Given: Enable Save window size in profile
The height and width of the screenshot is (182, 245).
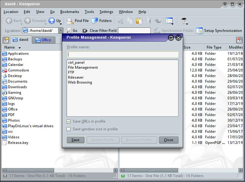Looking at the screenshot, I should click(69, 129).
